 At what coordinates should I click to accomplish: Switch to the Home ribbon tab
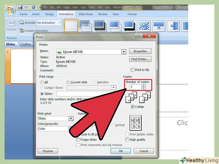pos(23,14)
